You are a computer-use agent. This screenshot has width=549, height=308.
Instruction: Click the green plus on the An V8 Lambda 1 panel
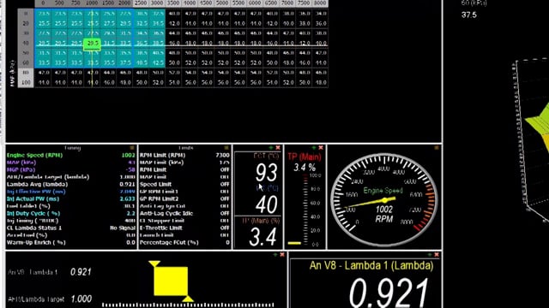pos(430,255)
